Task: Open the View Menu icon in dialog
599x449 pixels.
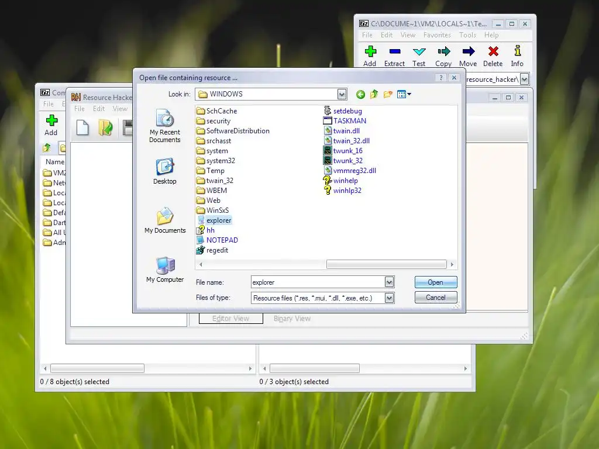Action: click(404, 94)
